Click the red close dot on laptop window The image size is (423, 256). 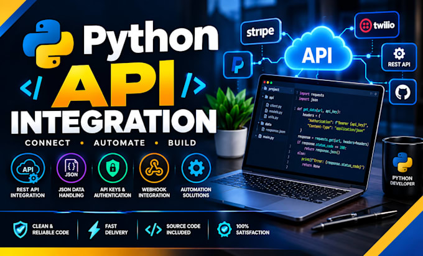[x=264, y=82]
